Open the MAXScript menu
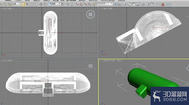Screen dimensions: 189x105 108,1
